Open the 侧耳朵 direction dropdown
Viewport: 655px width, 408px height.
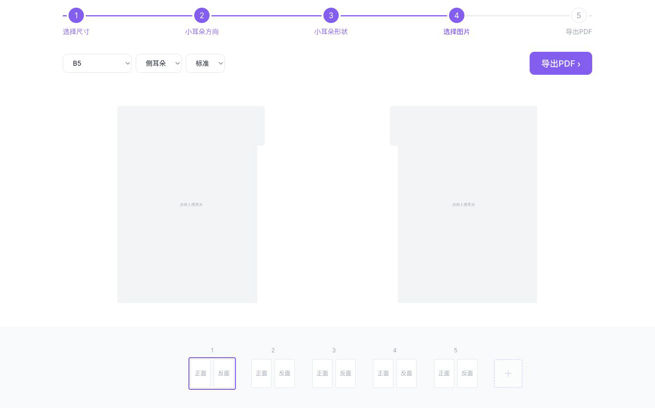click(x=159, y=63)
